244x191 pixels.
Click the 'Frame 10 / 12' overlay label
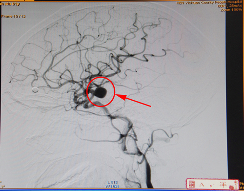tap(13, 17)
